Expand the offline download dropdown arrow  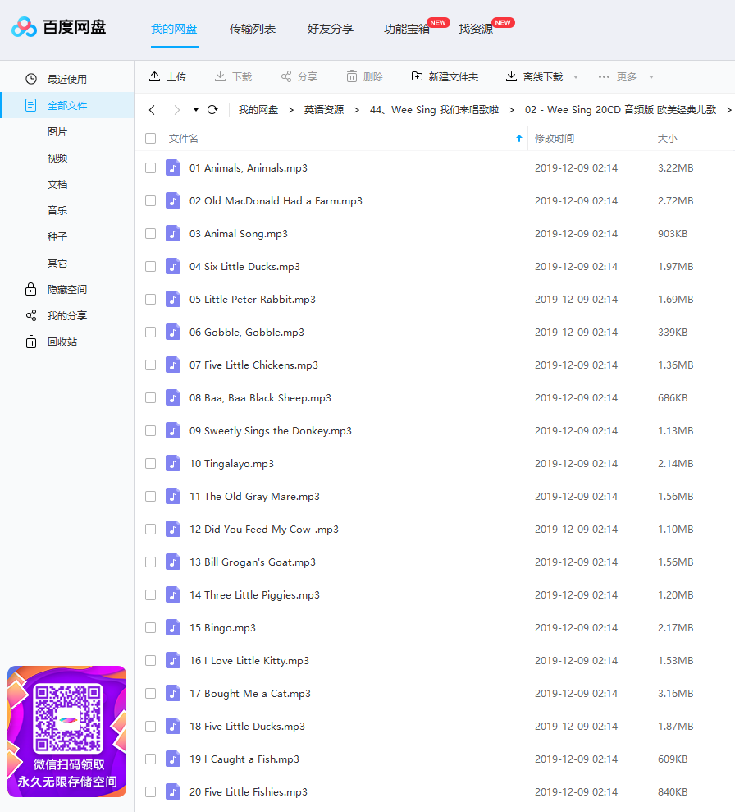(576, 77)
